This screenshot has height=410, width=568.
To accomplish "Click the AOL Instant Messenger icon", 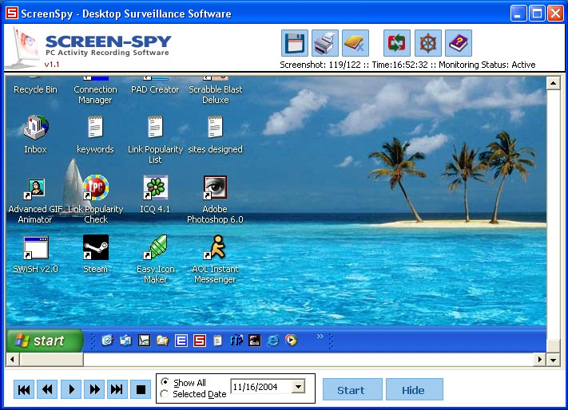I will point(215,247).
